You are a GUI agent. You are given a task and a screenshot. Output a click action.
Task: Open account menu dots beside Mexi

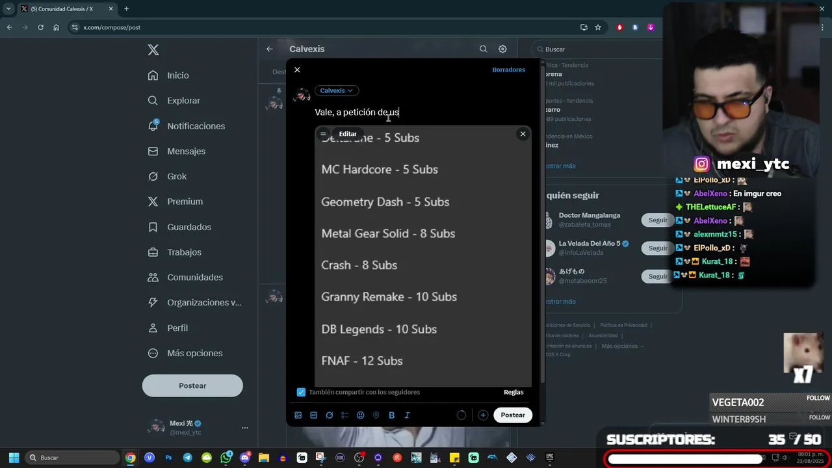coord(245,428)
